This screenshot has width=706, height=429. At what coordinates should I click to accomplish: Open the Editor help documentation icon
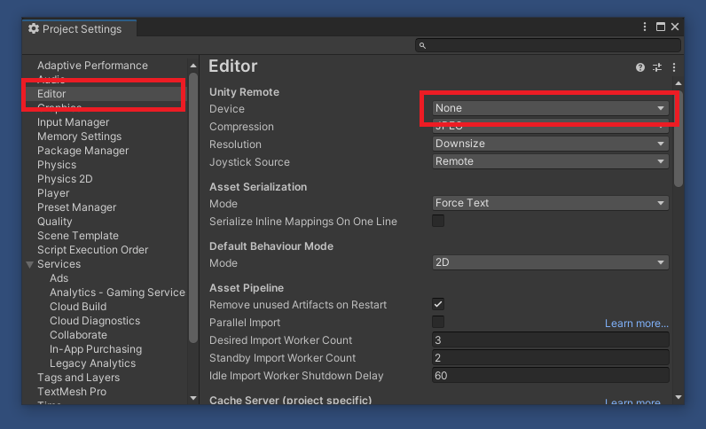(x=639, y=67)
